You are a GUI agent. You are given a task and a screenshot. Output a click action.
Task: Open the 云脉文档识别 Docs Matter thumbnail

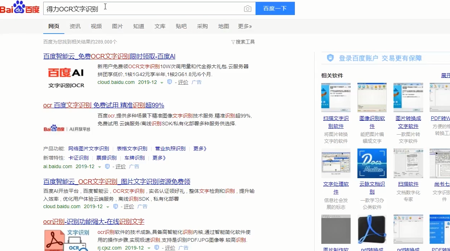(372, 163)
